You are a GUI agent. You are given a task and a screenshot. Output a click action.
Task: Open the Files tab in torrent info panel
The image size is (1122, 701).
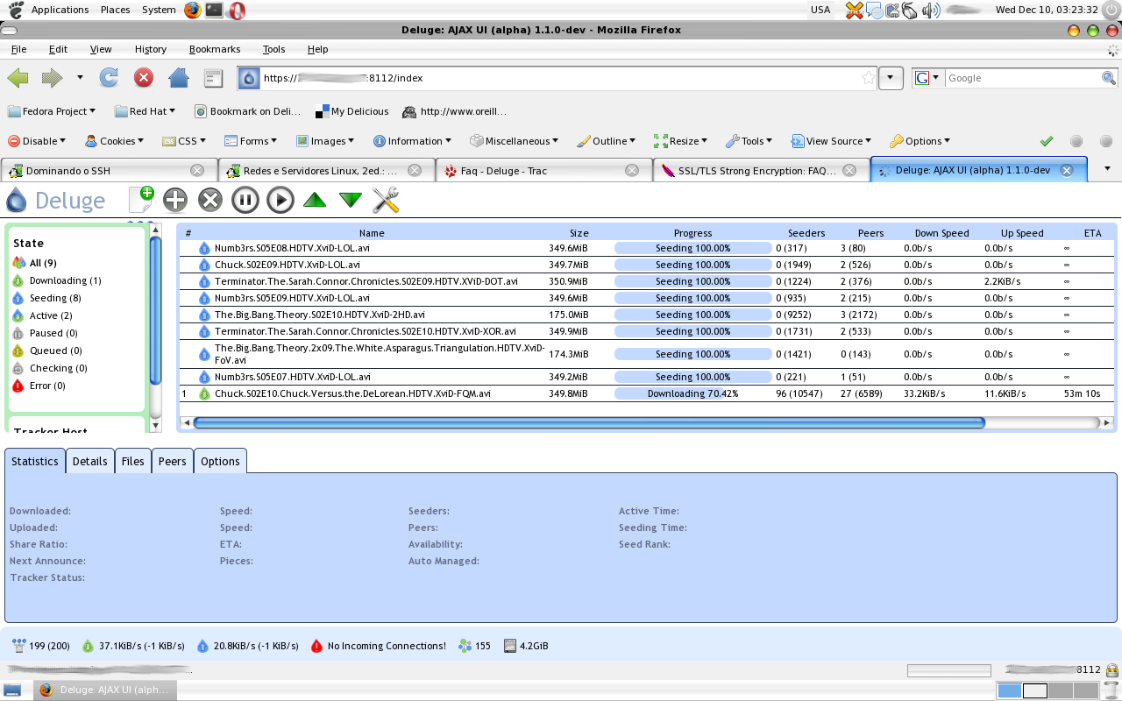pos(133,461)
